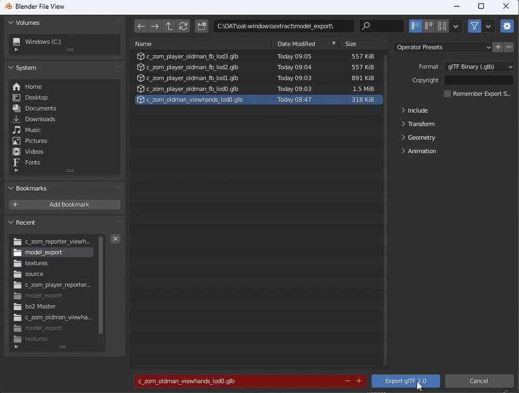The image size is (519, 393).
Task: Select file c_zom_player_oldman_fb_lod0.glb
Action: [x=192, y=89]
